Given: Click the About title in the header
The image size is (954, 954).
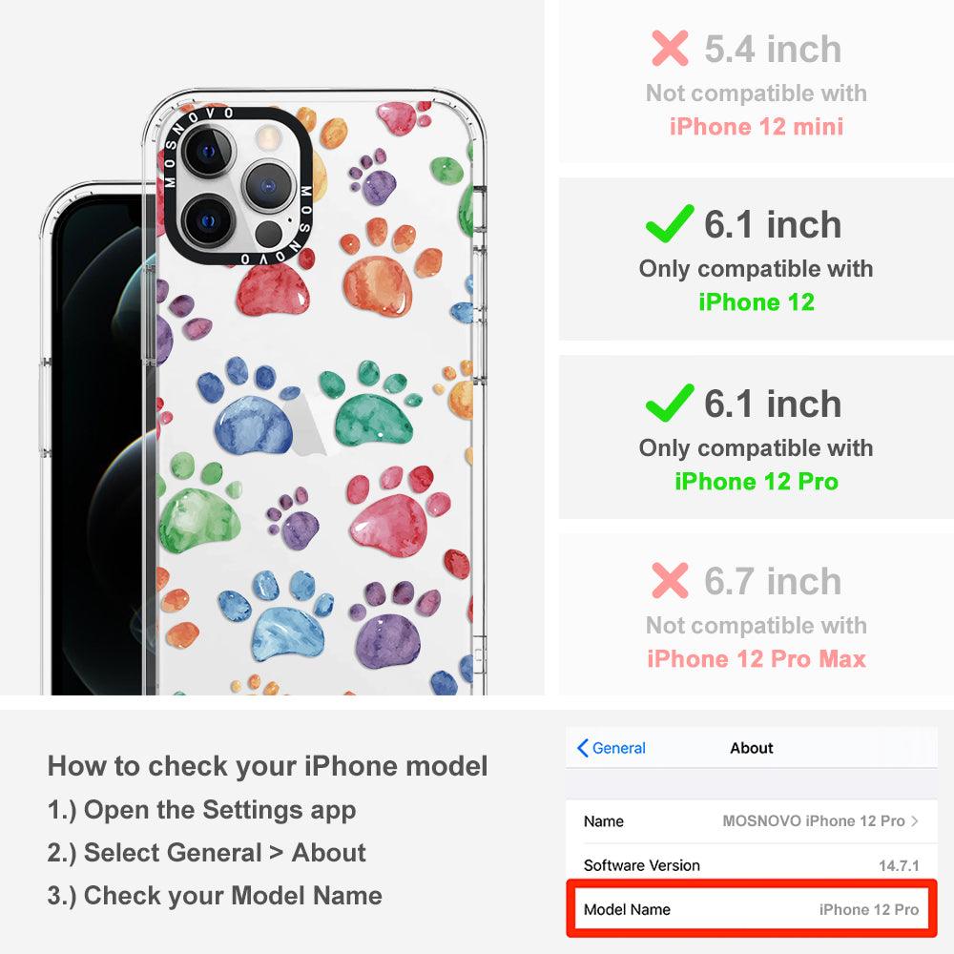Looking at the screenshot, I should (752, 748).
